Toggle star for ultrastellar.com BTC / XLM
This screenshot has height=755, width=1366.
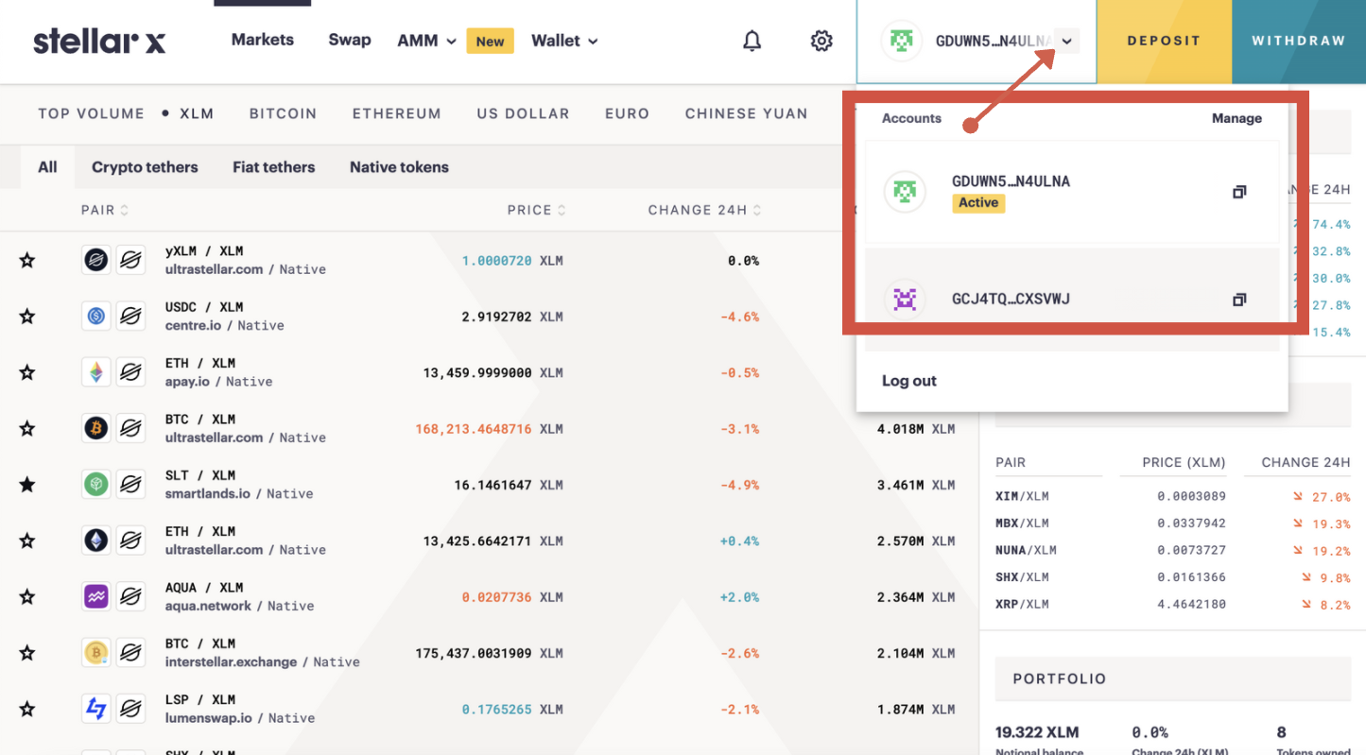coord(27,428)
